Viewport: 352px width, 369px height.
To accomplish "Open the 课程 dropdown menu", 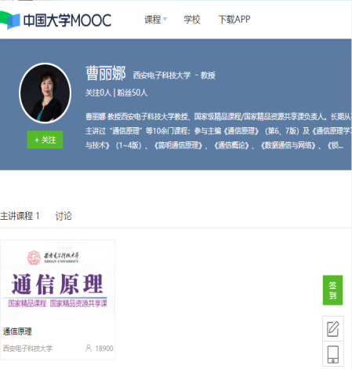I will pos(155,20).
